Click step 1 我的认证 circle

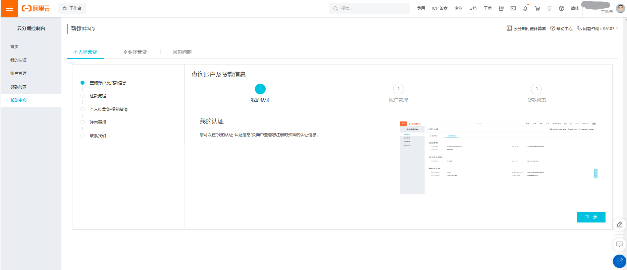click(x=260, y=89)
